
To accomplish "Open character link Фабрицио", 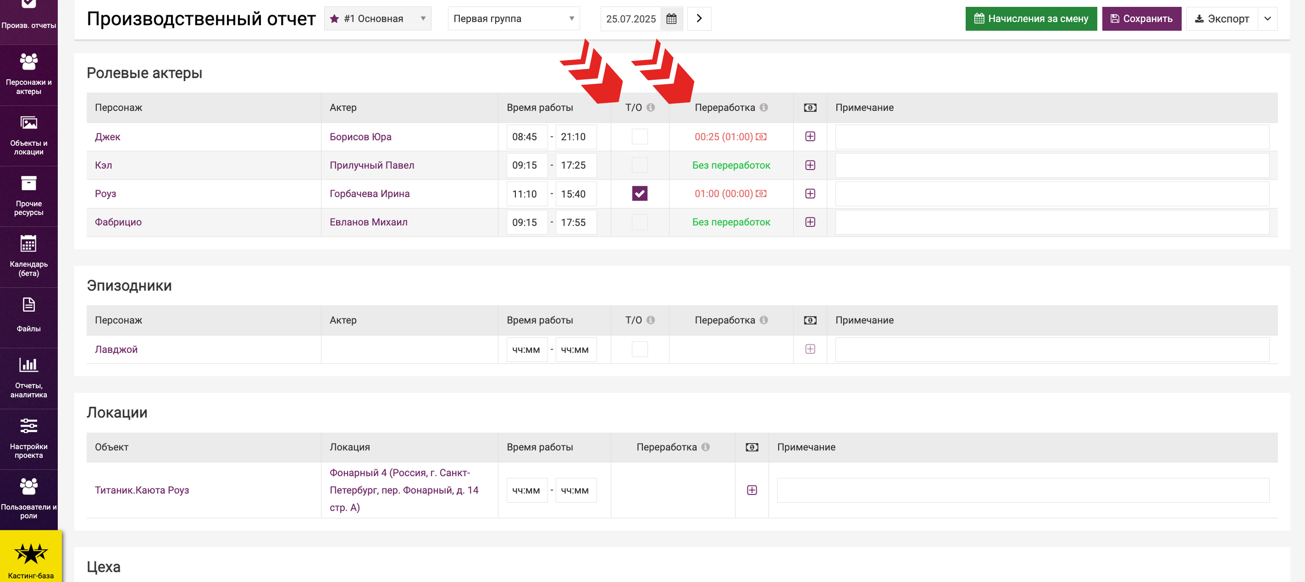I will [x=118, y=222].
